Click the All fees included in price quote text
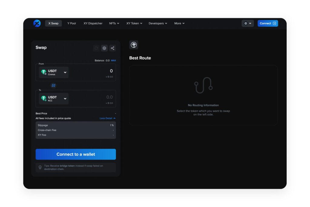 (x=53, y=118)
